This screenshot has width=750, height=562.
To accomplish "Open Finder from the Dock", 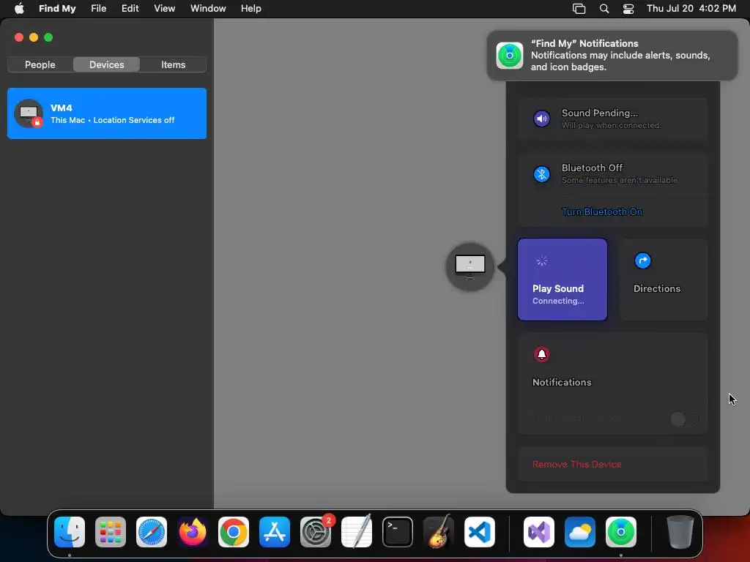I will pos(70,532).
